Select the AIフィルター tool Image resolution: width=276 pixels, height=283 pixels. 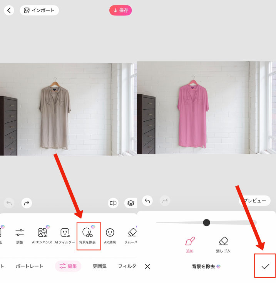coord(65,236)
